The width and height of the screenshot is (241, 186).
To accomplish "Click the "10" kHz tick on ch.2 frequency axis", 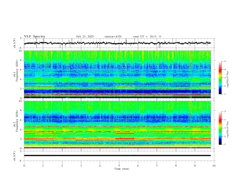I will (x=21, y=101).
